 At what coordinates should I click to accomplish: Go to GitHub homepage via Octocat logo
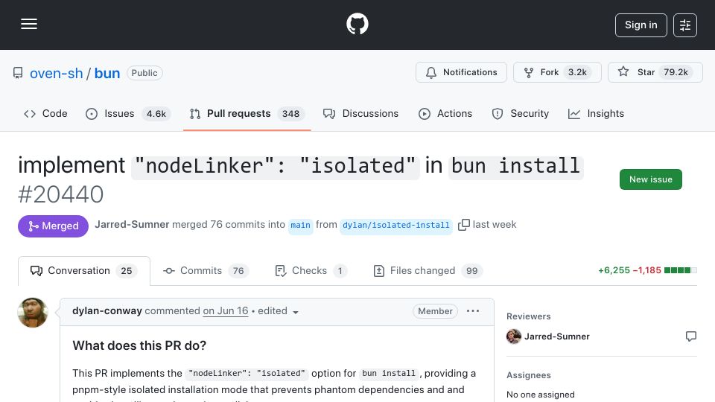point(357,24)
